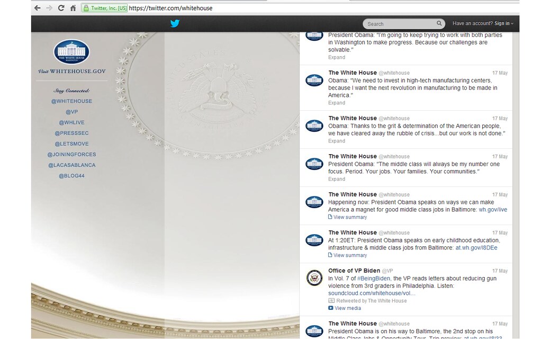The height and width of the screenshot is (339, 542).
Task: Expand the 'challenges are solvable' tweet
Action: point(337,57)
